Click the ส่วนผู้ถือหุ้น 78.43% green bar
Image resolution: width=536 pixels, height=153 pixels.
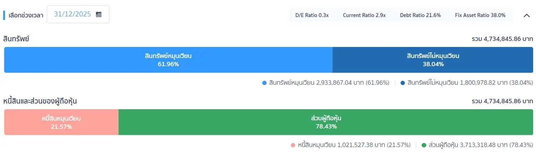point(326,122)
